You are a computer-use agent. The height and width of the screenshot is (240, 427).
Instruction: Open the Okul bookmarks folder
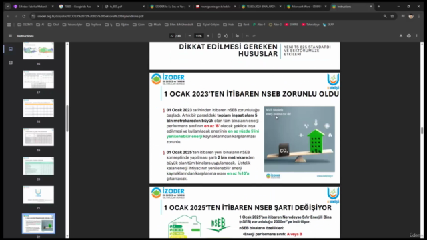pyautogui.click(x=53, y=25)
